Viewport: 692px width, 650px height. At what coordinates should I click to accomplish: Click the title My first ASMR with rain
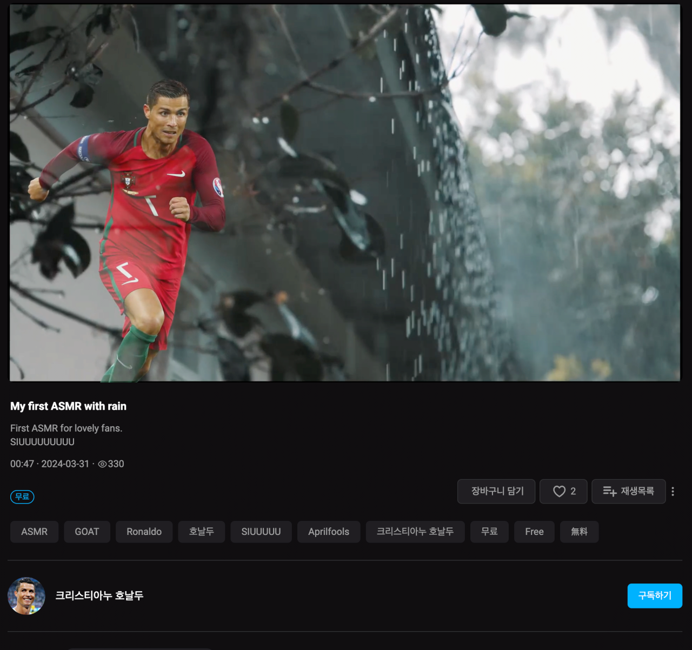point(68,406)
